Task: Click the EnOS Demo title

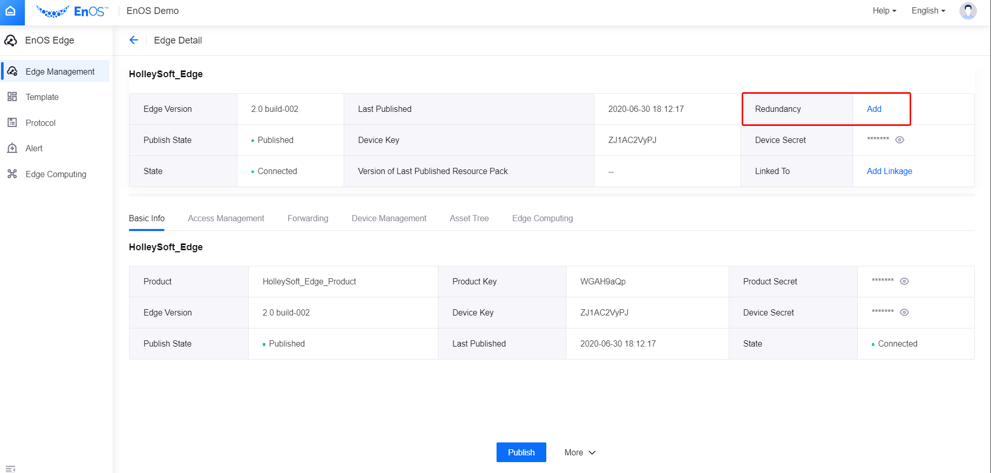Action: (x=152, y=11)
